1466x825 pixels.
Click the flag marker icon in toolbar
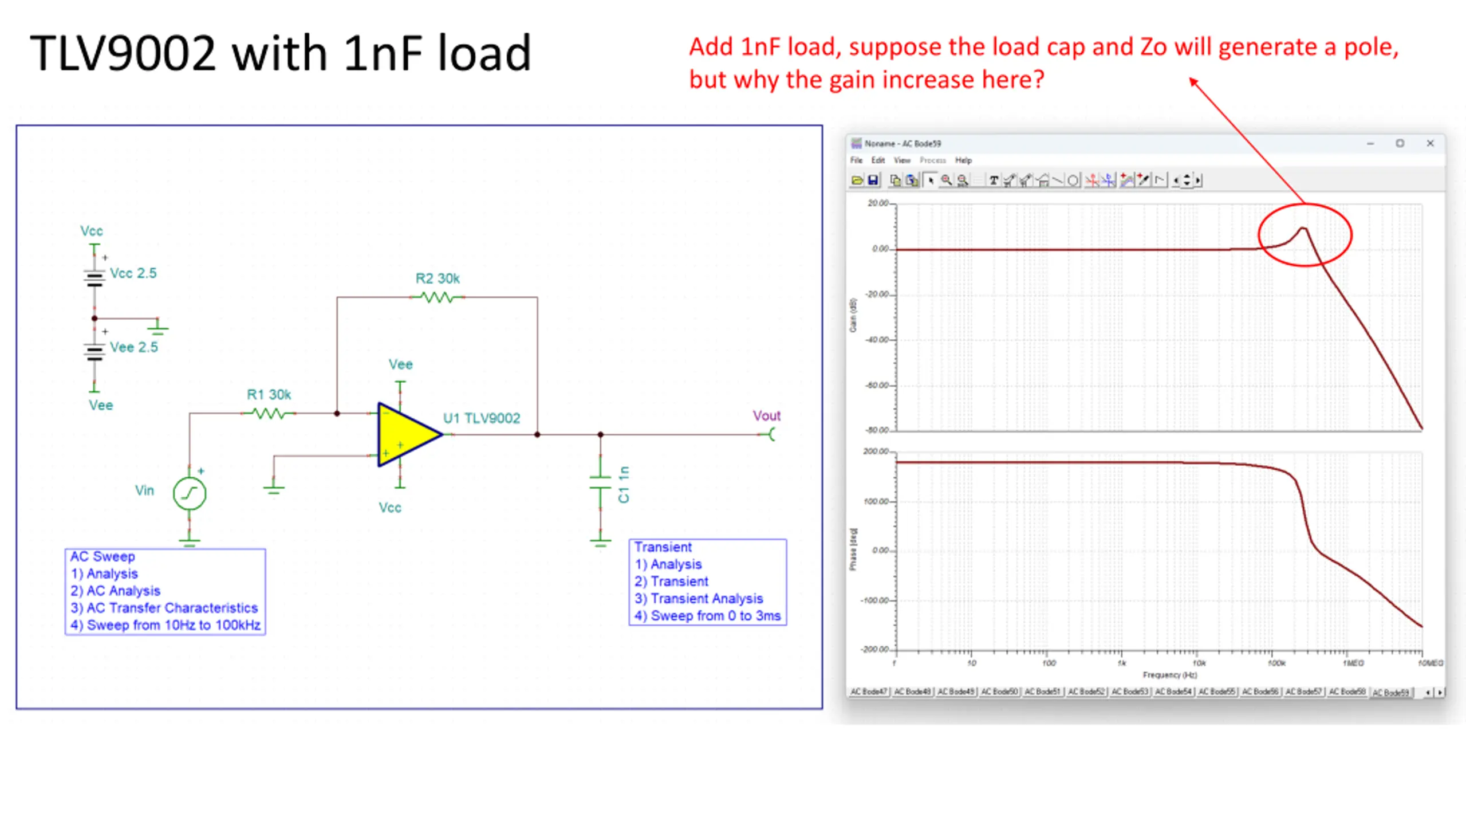tap(1160, 180)
